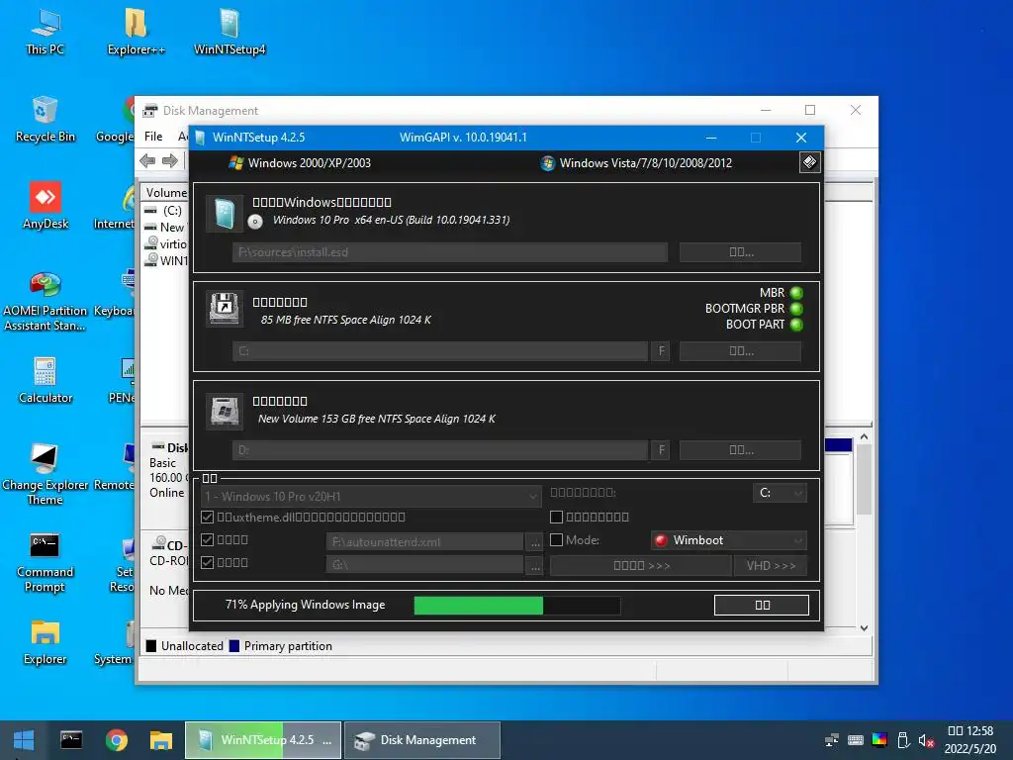Screen dimensions: 1013x760
Task: Open the C: drive letter dropdown
Action: point(780,493)
